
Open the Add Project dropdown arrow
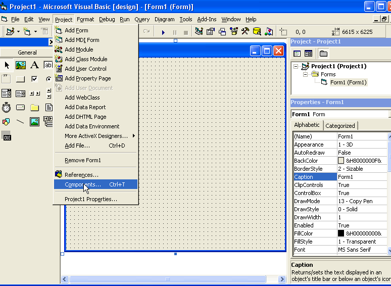click(19, 32)
